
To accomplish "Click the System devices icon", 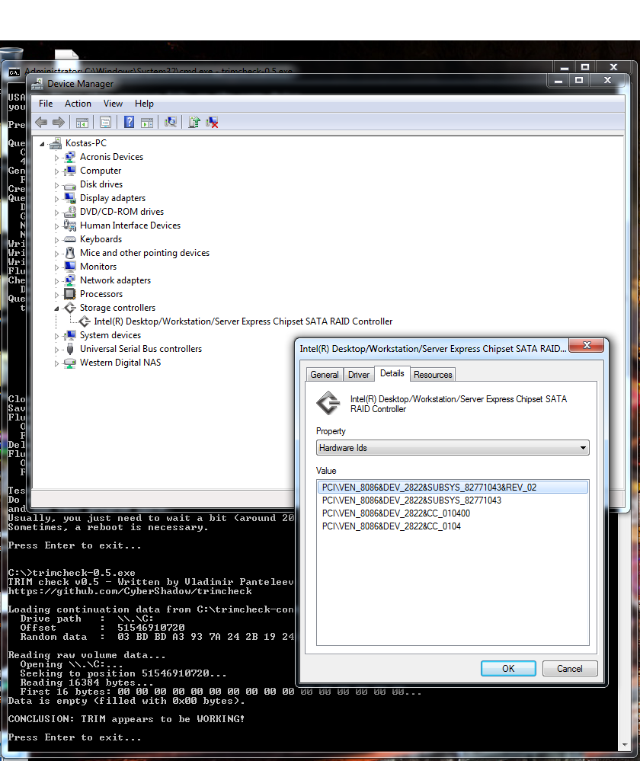I will coord(70,335).
